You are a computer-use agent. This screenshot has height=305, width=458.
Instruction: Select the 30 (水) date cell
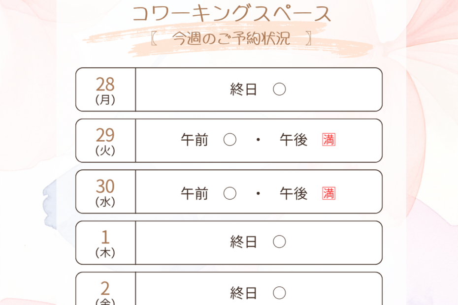click(x=105, y=192)
